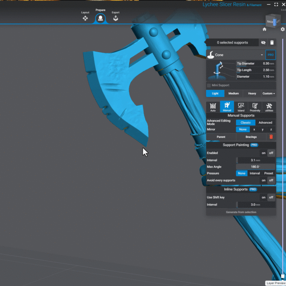Open the support utilities tool
Viewport: 286px width, 286px height.
(x=269, y=107)
